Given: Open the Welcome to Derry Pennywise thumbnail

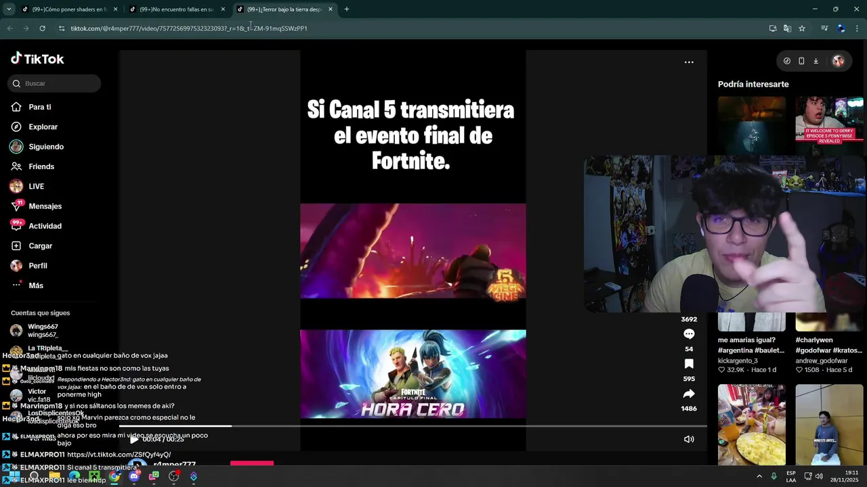Looking at the screenshot, I should 829,125.
